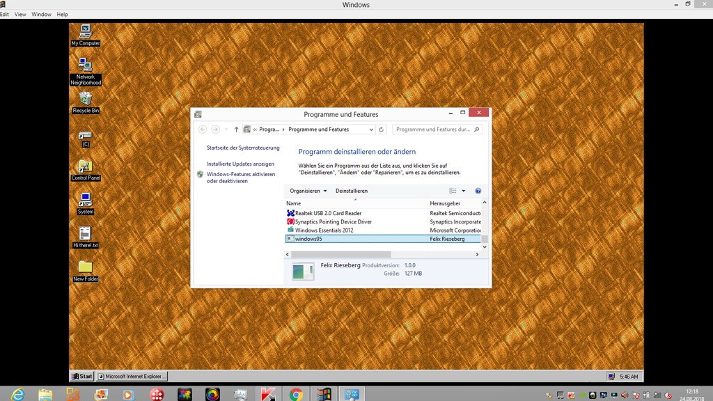Go forward in Programme und Features

(216, 129)
